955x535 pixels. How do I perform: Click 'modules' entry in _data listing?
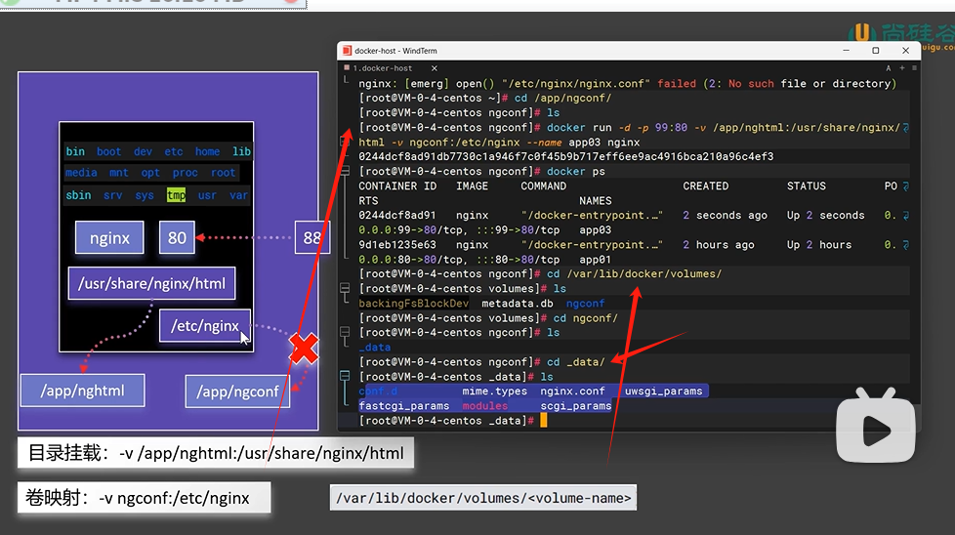484,406
